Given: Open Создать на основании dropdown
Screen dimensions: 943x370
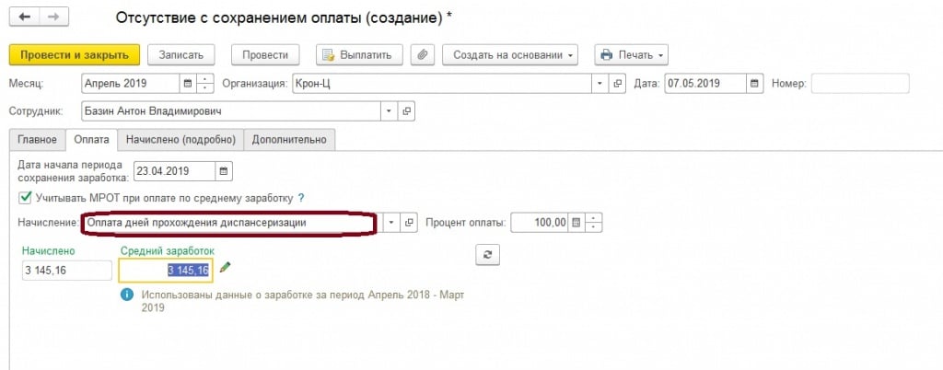Looking at the screenshot, I should click(x=510, y=54).
